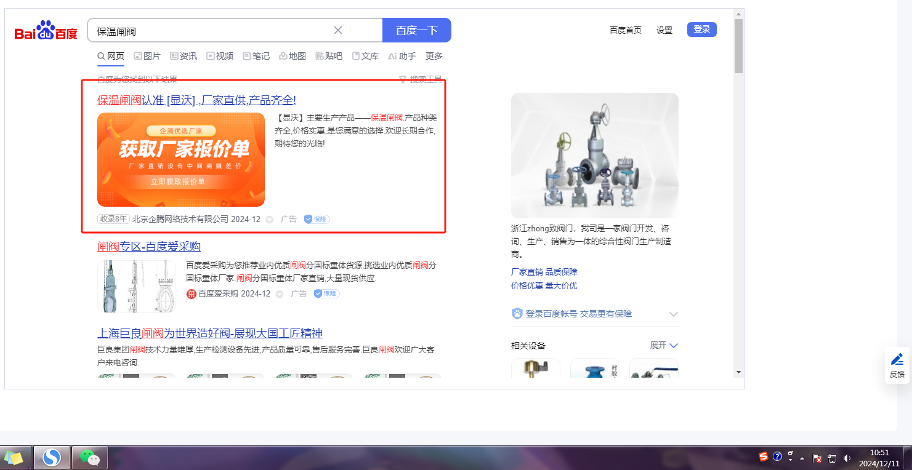The width and height of the screenshot is (912, 470).
Task: Open the 搜索工具 filter
Action: 421,79
